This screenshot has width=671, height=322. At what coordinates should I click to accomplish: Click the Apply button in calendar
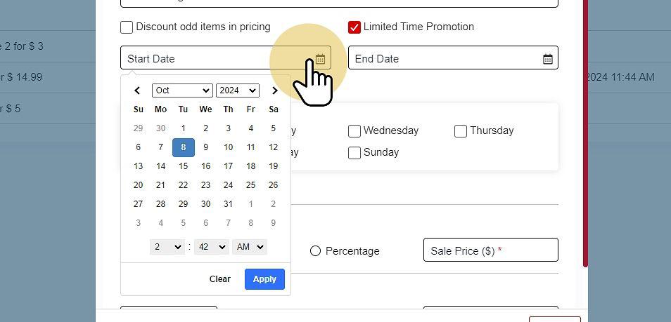(x=264, y=279)
